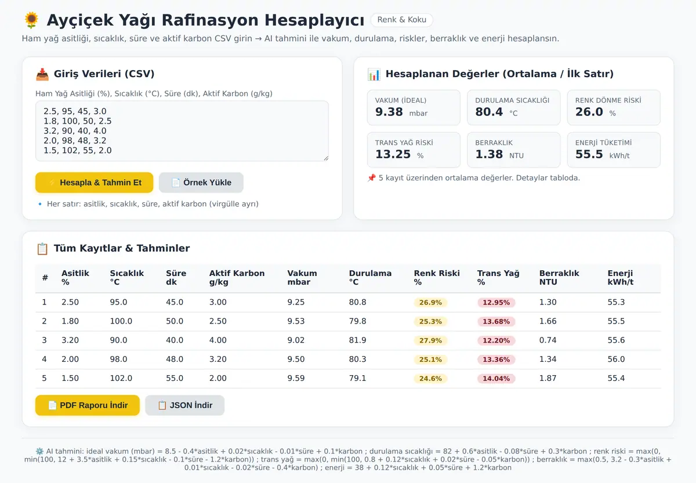Click the blue diamond icon before Her satır hint
The height and width of the screenshot is (483, 696).
point(39,204)
